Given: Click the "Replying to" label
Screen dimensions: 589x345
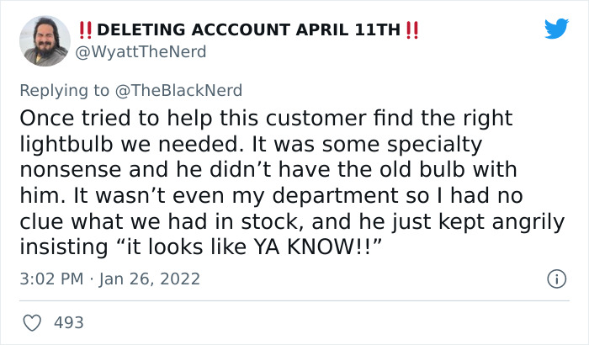Looking at the screenshot, I should (x=65, y=91).
